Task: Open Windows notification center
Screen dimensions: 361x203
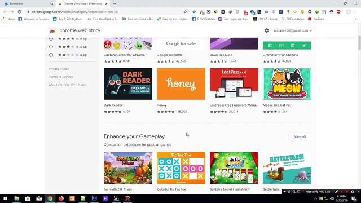Action: (354, 198)
